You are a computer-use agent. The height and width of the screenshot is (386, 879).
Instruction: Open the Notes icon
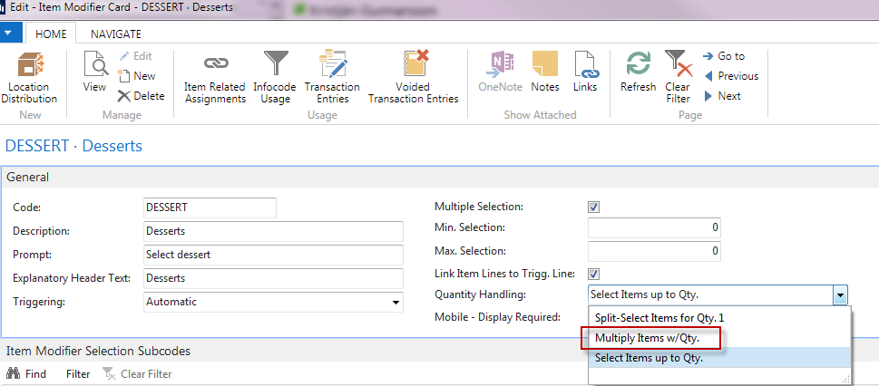[545, 72]
